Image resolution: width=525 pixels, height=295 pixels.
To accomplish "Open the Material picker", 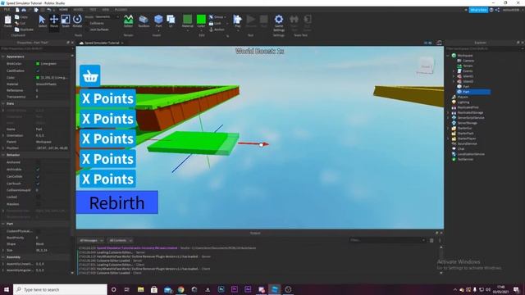I will pyautogui.click(x=188, y=21).
